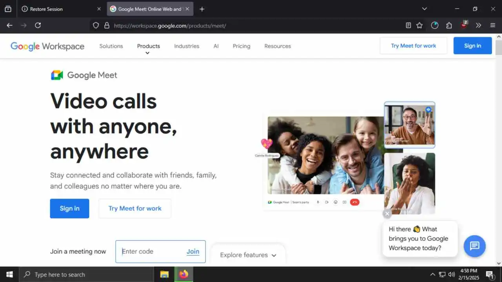Image resolution: width=502 pixels, height=282 pixels.
Task: Open the circular container extension icon
Action: 435,25
